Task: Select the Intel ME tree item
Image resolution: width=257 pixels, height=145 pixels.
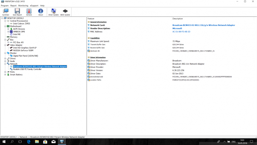Action: coord(17,34)
